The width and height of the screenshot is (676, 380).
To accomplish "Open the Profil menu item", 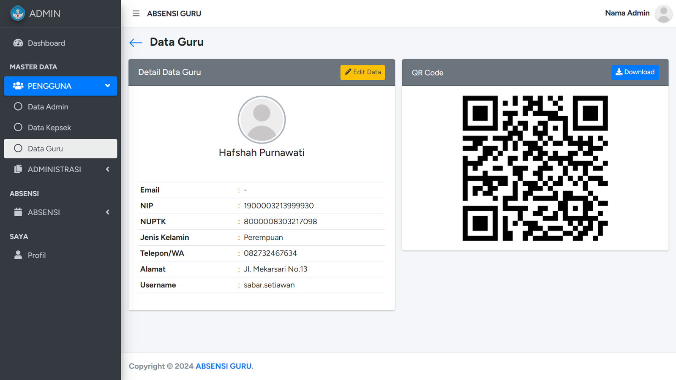I will pyautogui.click(x=37, y=255).
